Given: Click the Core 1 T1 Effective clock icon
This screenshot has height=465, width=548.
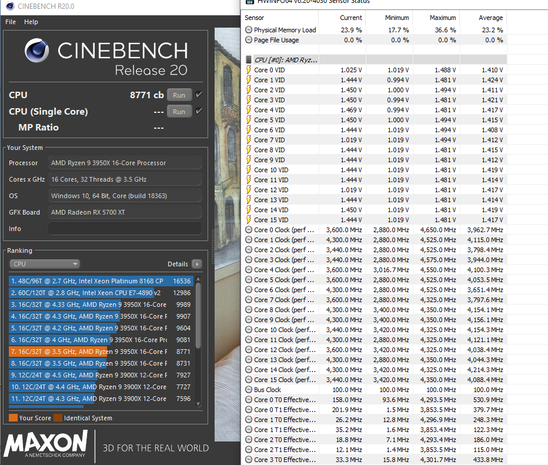Looking at the screenshot, I should click(x=249, y=430).
